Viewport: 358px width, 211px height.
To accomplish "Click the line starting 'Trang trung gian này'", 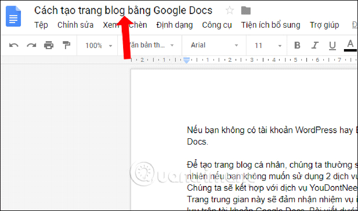I will point(272,199).
